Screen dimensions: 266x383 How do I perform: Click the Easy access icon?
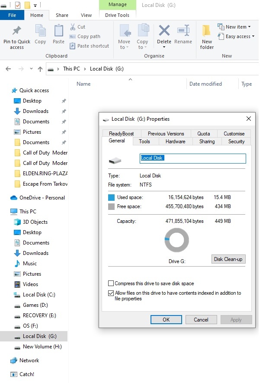click(221, 36)
